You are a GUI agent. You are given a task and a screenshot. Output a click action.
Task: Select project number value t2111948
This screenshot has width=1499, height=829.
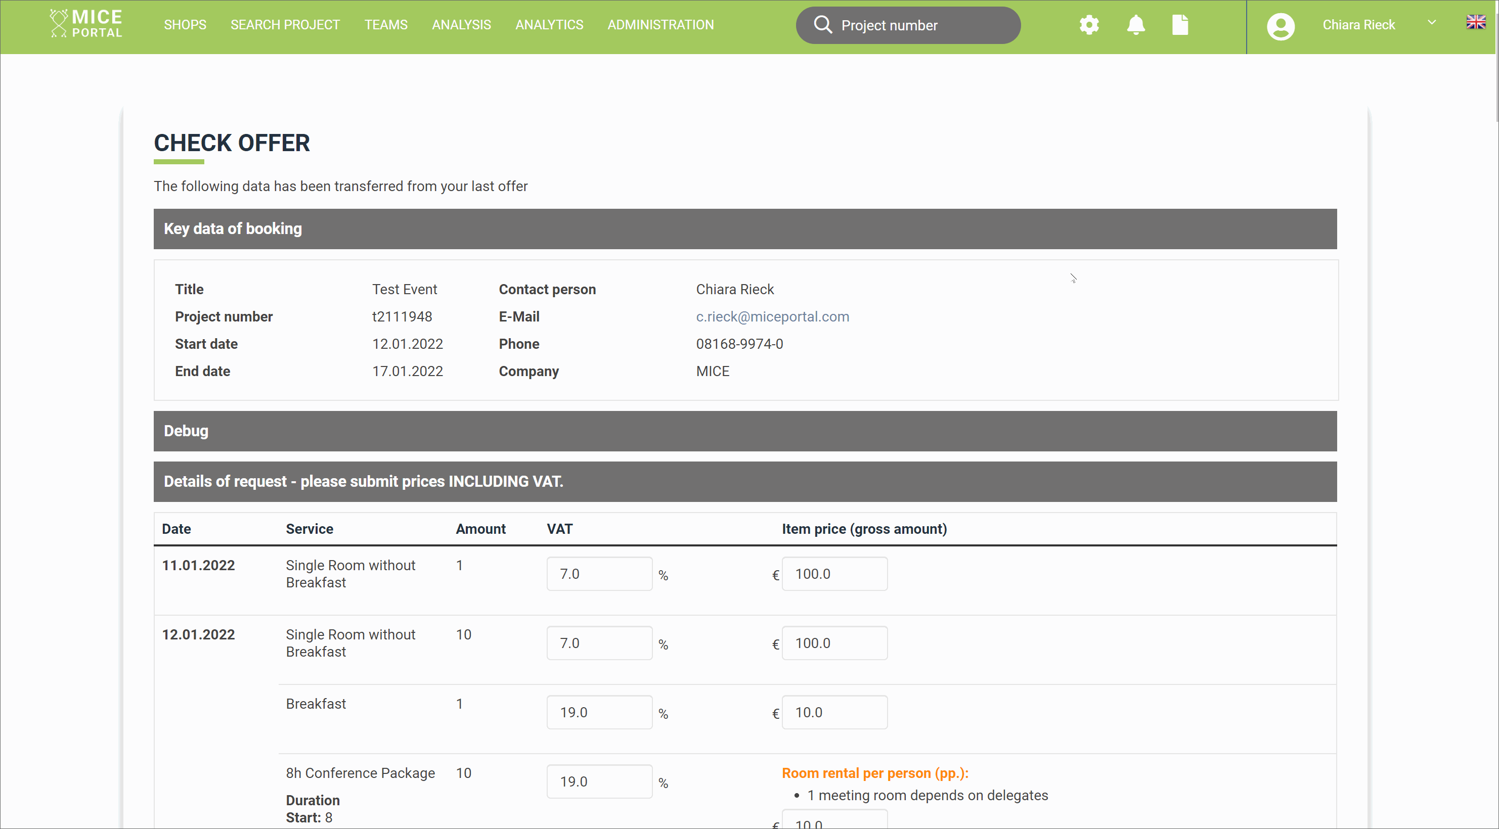[x=402, y=316]
